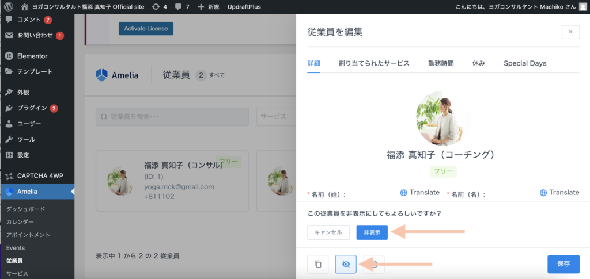Click Translate next to first name field

coord(559,193)
